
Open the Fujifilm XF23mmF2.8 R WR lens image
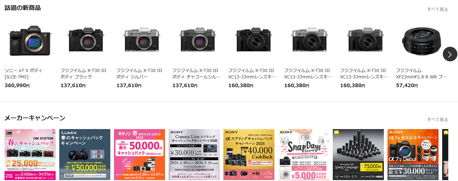click(422, 40)
